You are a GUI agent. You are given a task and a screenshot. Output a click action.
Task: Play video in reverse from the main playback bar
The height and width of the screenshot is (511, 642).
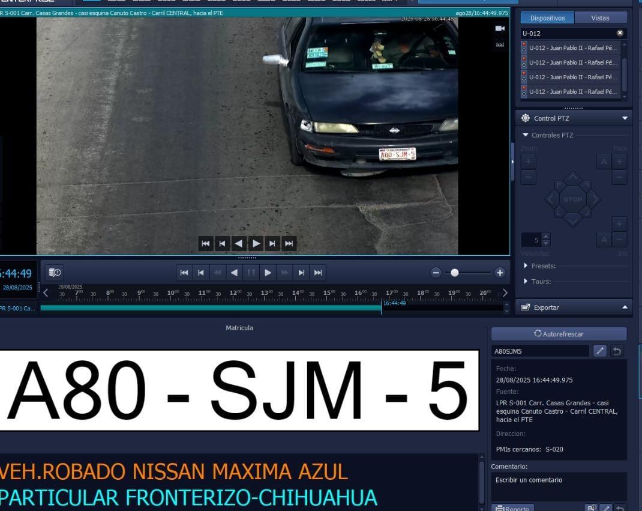tap(235, 273)
